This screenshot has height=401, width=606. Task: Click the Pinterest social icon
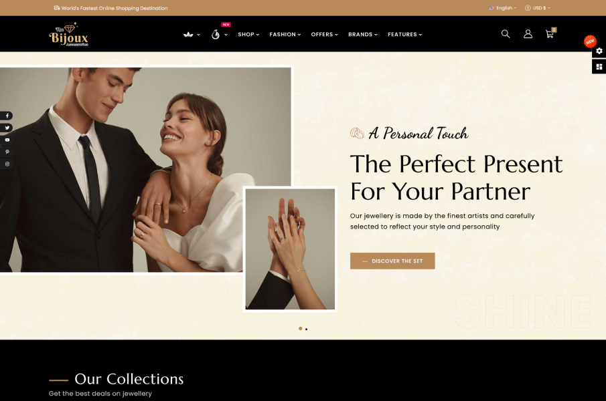[7, 152]
